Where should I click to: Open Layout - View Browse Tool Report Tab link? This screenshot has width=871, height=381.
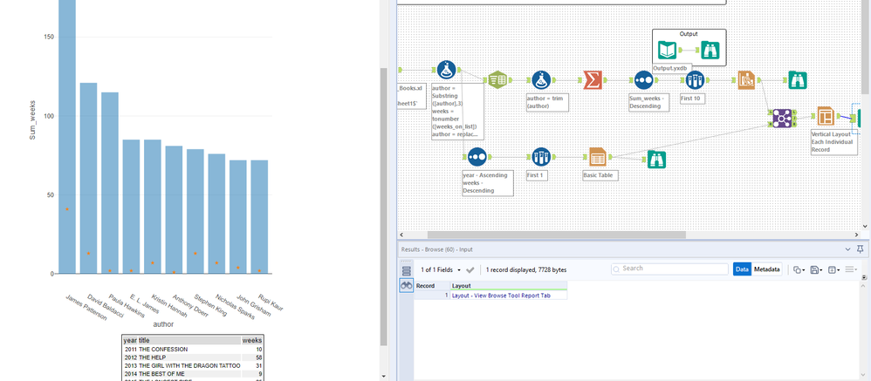[x=501, y=296]
